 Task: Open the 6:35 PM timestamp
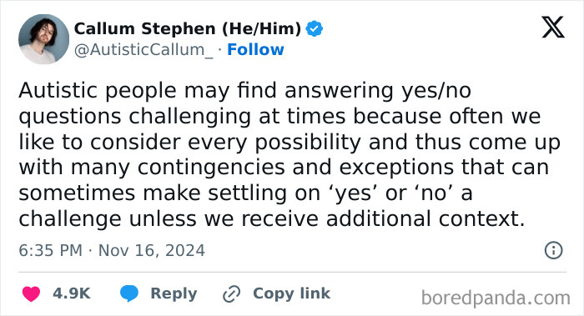[51, 250]
